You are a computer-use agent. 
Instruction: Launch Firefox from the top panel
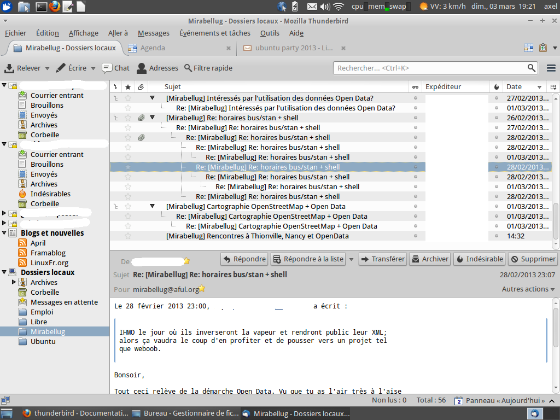point(55,6)
